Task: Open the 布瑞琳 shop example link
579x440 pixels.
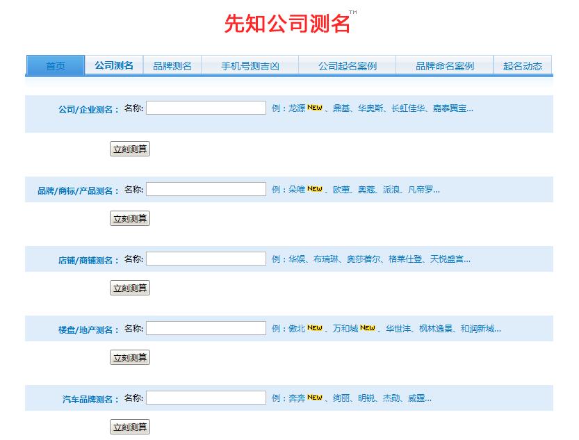Action: [x=326, y=259]
